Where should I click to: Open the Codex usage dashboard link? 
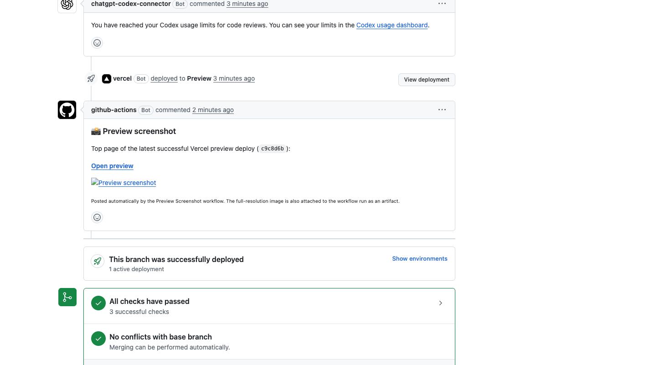(392, 25)
